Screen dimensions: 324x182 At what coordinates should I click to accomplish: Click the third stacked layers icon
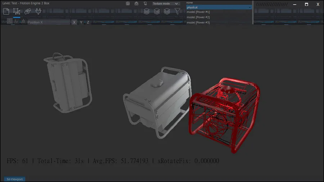pyautogui.click(x=167, y=11)
